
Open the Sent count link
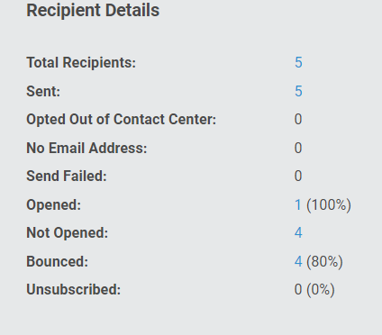298,91
